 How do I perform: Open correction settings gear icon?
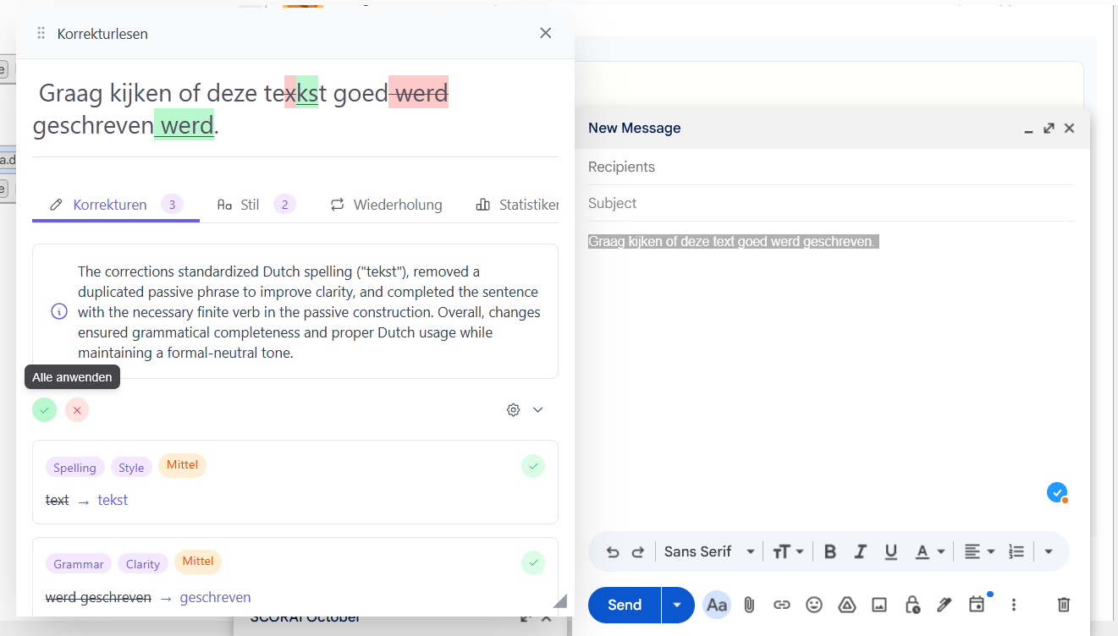[x=513, y=410]
